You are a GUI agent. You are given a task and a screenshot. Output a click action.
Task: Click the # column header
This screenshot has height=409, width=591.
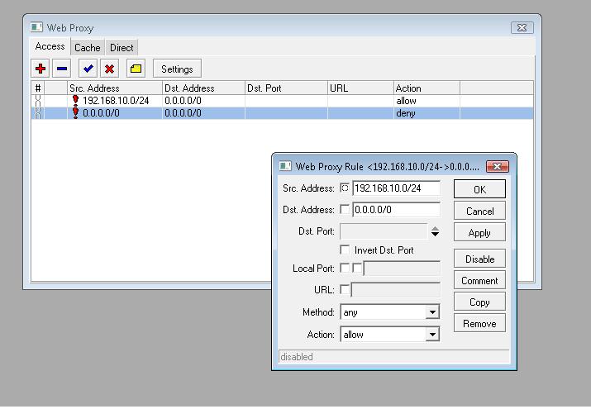38,88
